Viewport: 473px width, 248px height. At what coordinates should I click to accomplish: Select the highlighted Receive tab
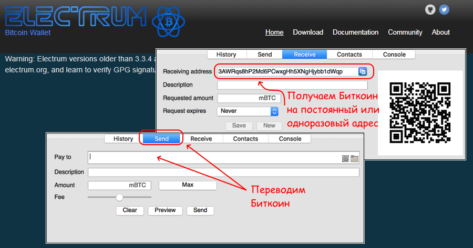click(x=304, y=55)
